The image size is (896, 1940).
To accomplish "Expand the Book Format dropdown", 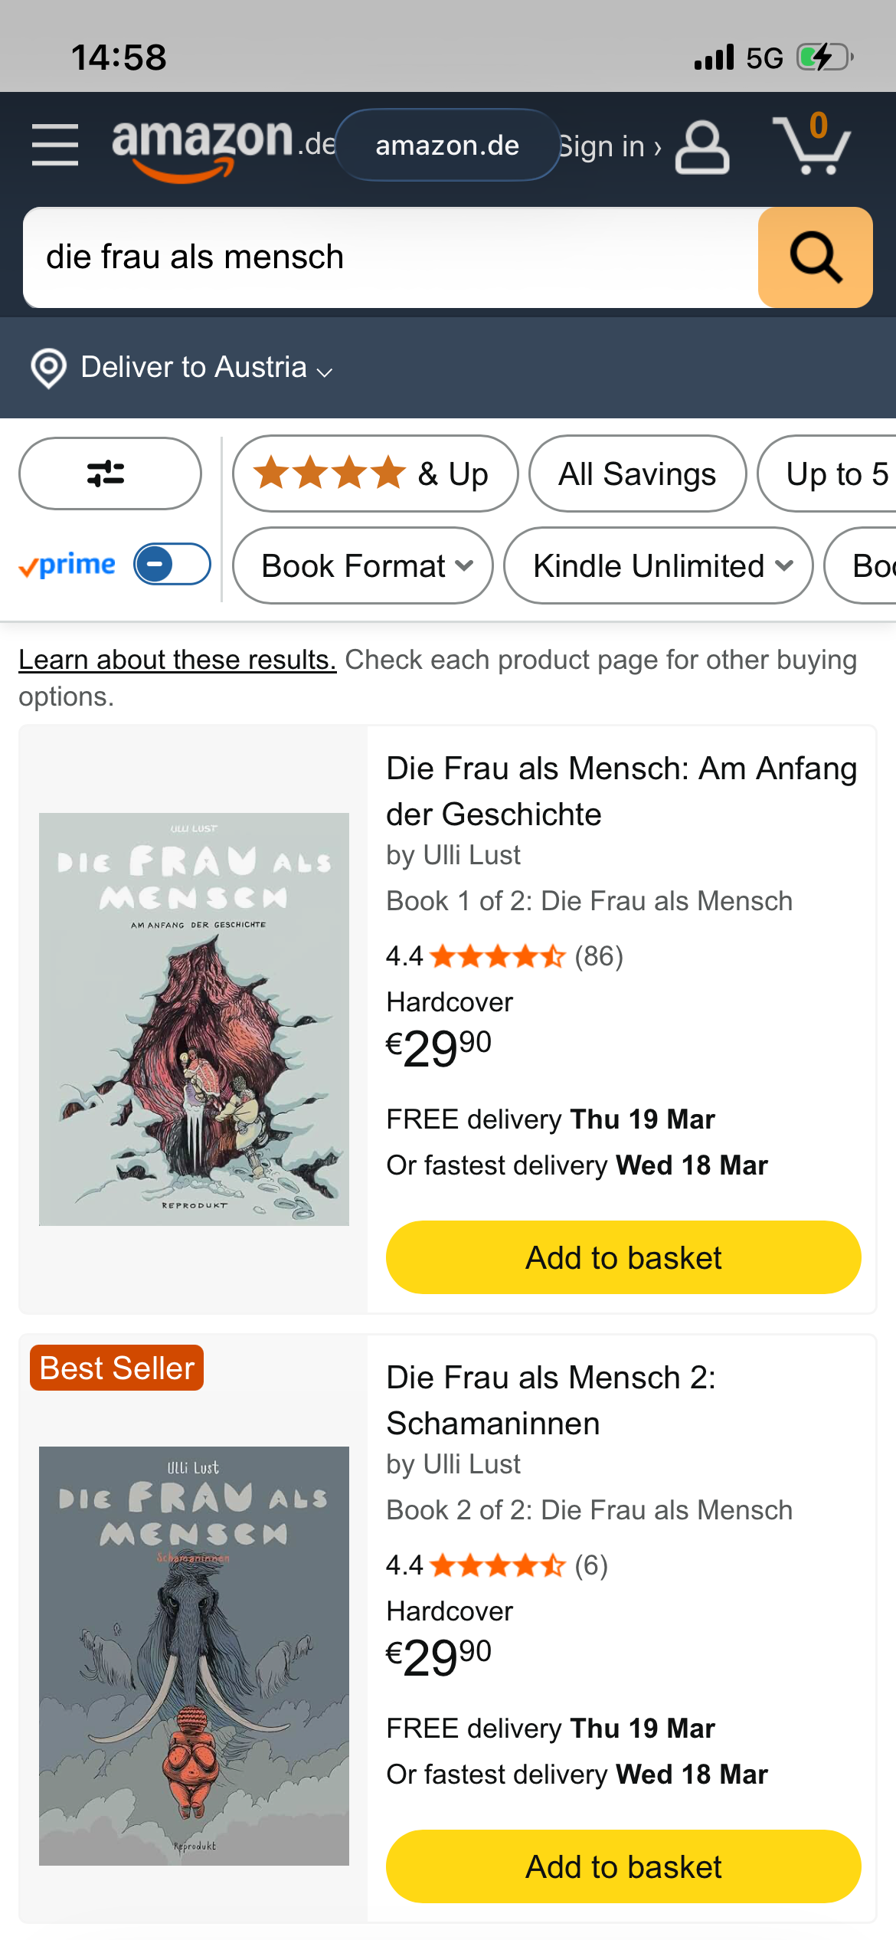I will [x=362, y=566].
